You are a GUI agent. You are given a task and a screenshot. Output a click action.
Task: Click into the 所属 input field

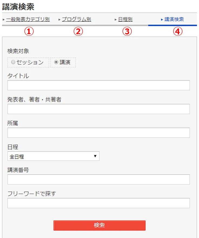pos(98,133)
